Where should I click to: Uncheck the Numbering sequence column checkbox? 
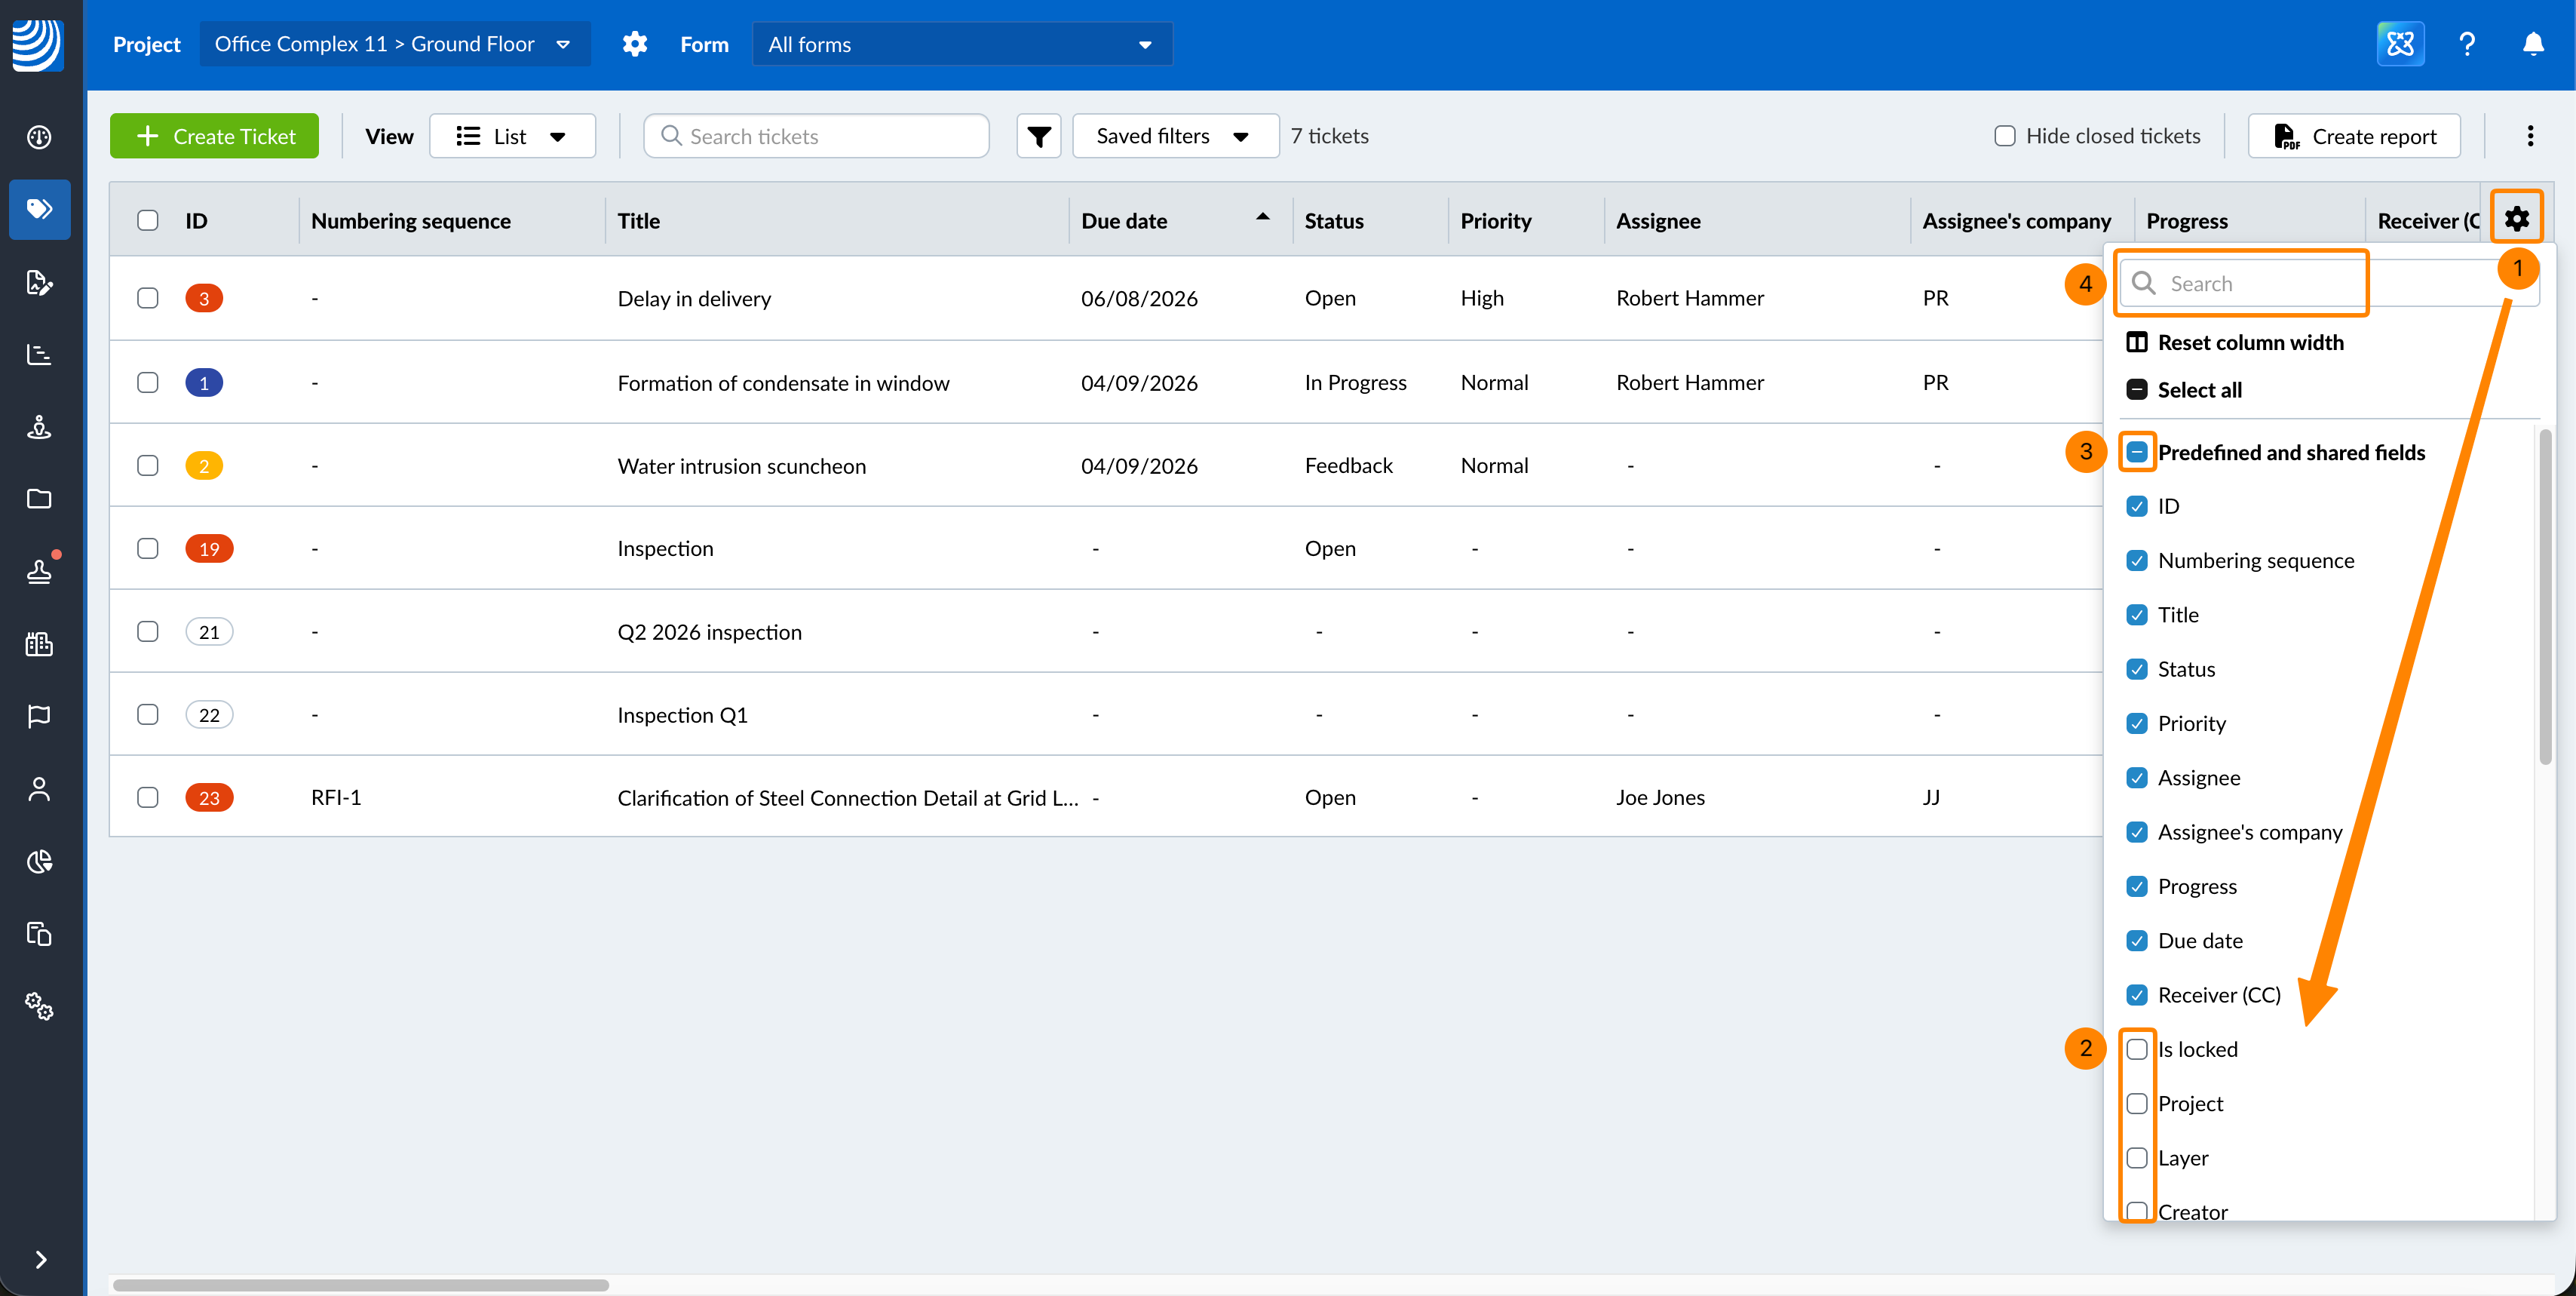click(2137, 561)
